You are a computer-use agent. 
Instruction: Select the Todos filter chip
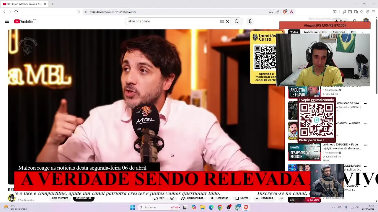click(x=294, y=32)
